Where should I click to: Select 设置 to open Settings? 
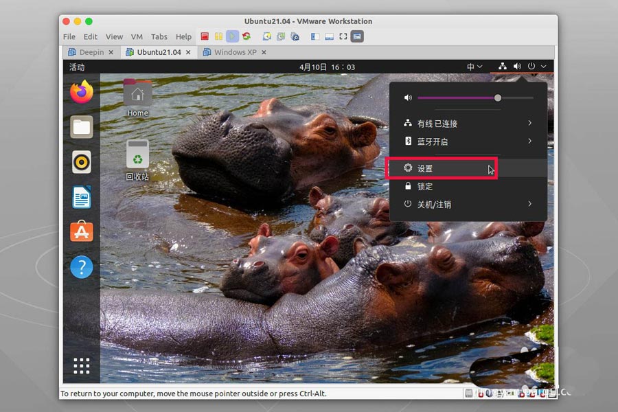click(x=424, y=168)
